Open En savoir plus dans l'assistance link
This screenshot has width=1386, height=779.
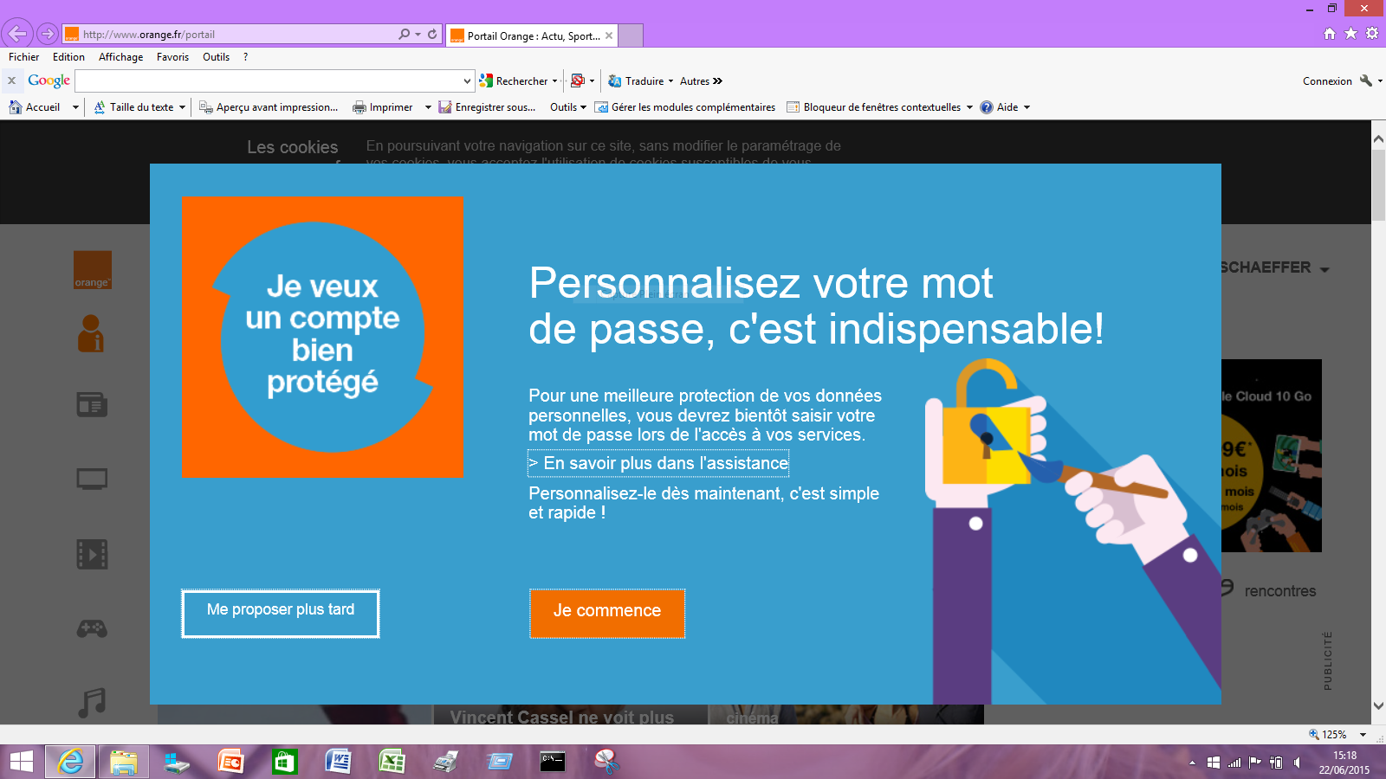click(658, 463)
